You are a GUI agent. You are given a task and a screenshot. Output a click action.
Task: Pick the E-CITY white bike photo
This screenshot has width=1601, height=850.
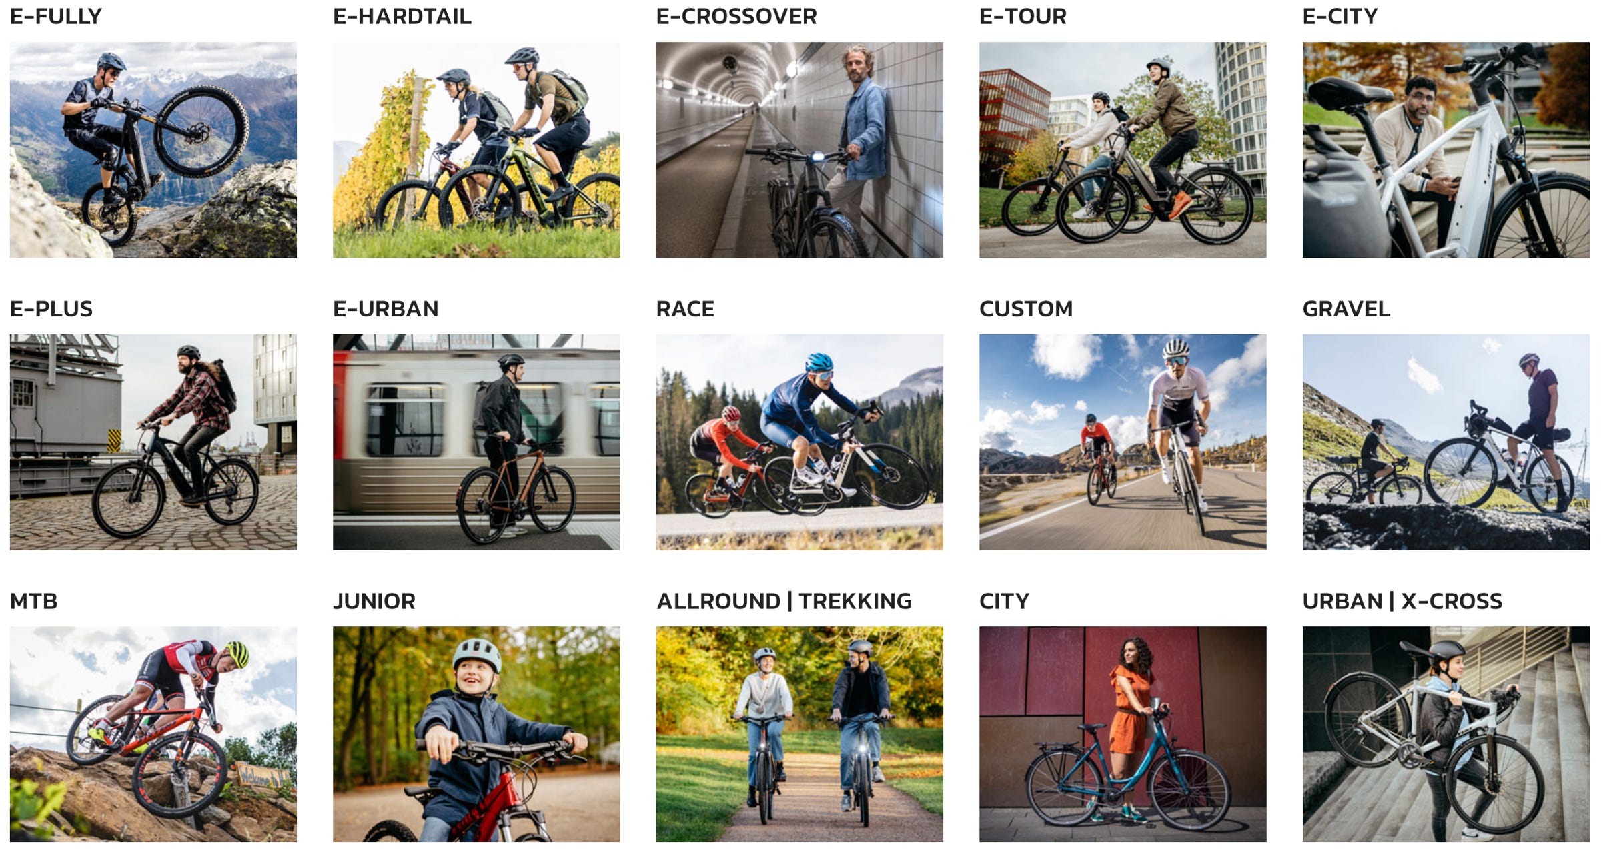click(x=1446, y=150)
